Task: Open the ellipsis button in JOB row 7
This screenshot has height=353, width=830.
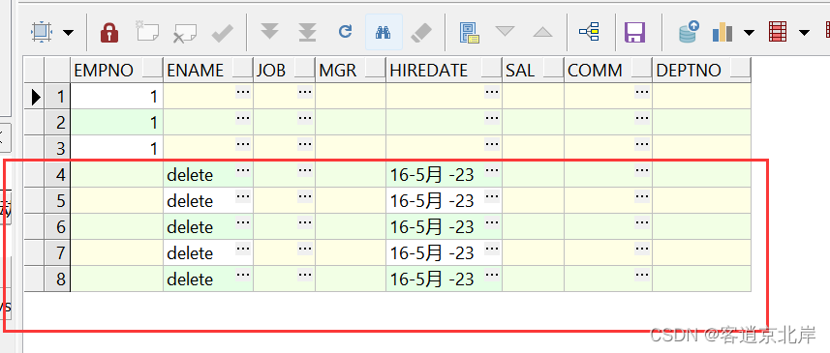Action: [305, 249]
